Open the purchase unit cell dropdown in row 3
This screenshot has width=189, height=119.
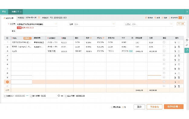53,51
